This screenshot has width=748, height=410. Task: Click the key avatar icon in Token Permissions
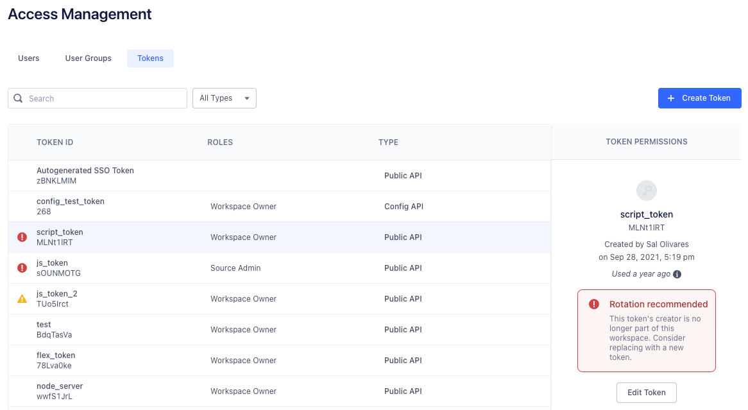click(646, 191)
